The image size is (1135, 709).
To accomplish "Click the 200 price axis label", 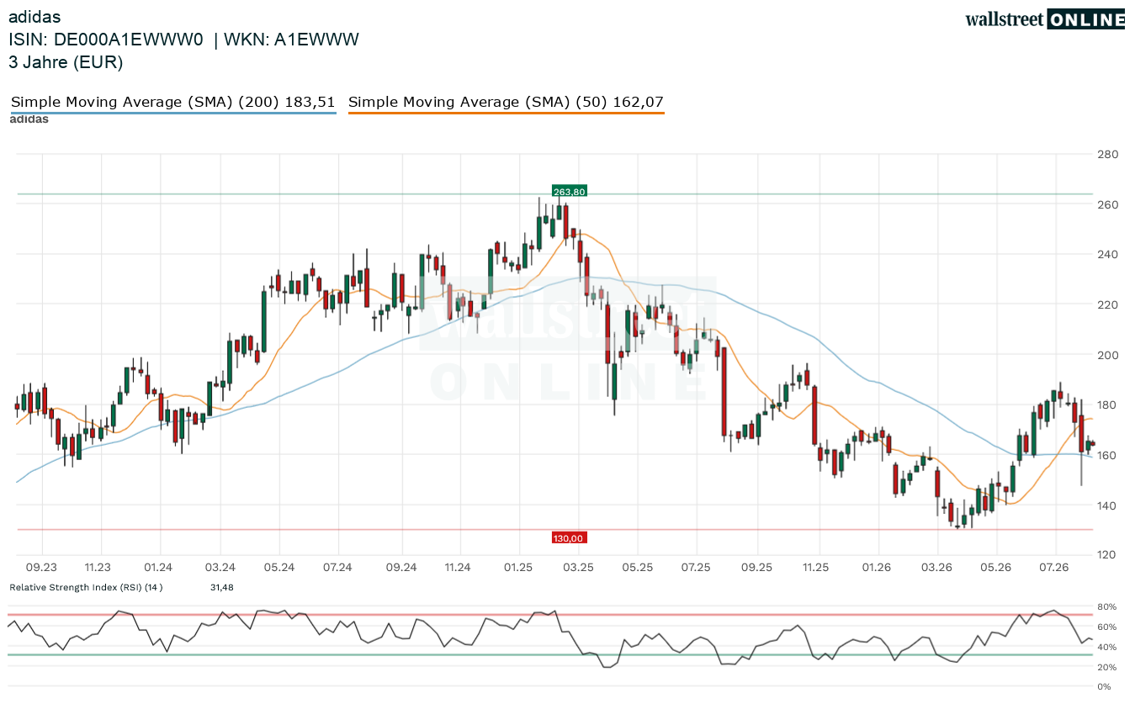I will [1108, 355].
